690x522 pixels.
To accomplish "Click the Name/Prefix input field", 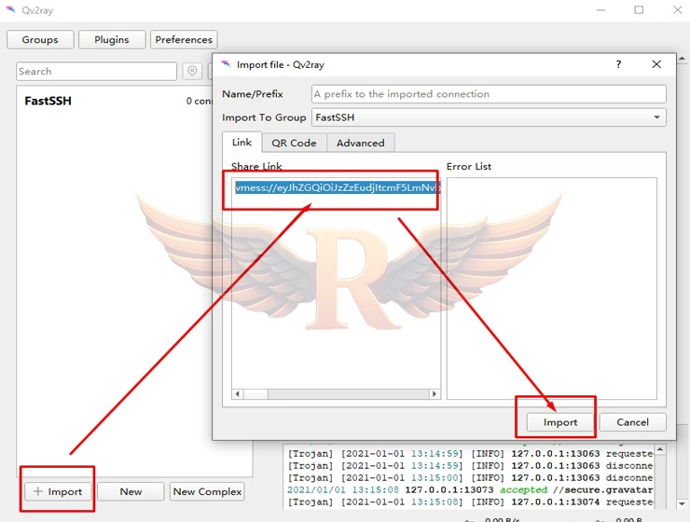I will [489, 94].
